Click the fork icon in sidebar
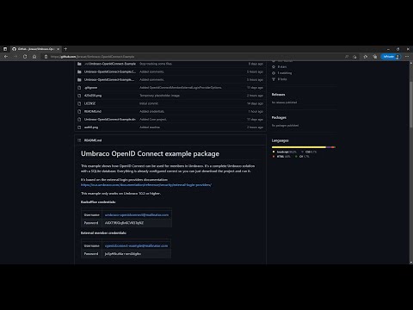413x310 pixels. [x=274, y=79]
